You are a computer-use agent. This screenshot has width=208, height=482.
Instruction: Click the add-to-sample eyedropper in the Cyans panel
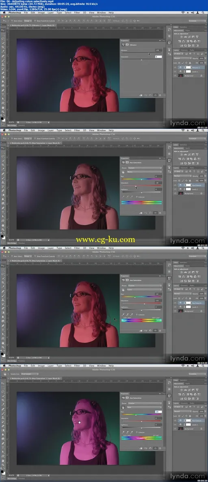(x=128, y=315)
